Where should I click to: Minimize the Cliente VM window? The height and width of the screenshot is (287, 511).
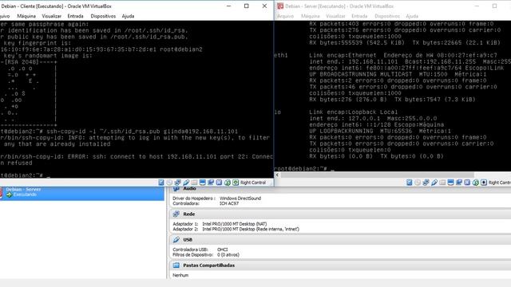point(229,6)
